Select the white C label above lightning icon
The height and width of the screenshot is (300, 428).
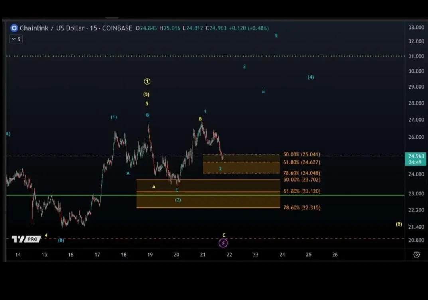(x=224, y=235)
